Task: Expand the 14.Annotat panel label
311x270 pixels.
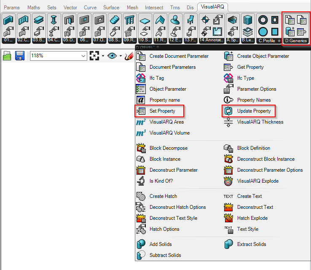Action: pyautogui.click(x=212, y=40)
